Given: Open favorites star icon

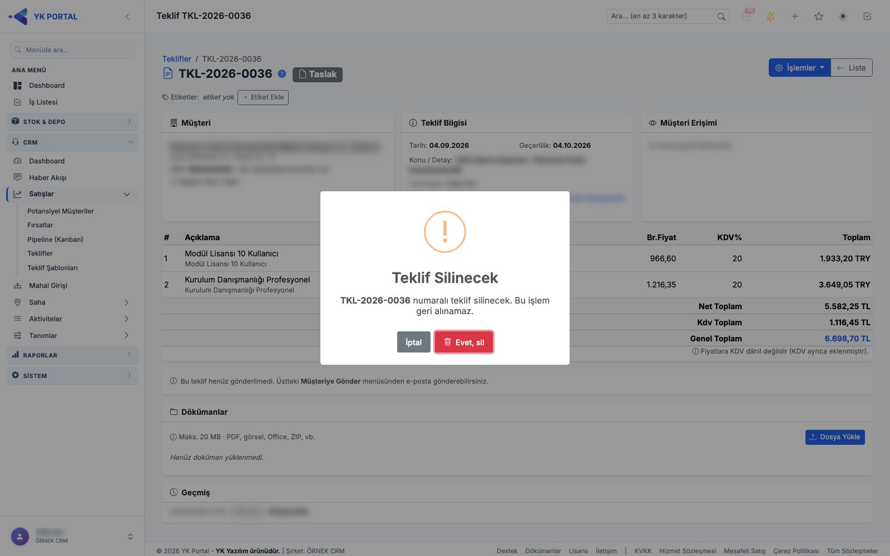Looking at the screenshot, I should coord(819,16).
